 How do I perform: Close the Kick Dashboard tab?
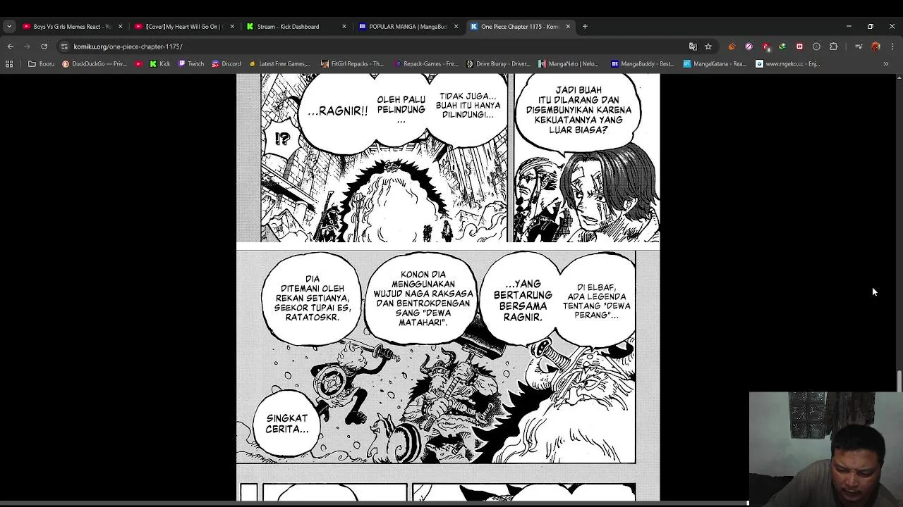[344, 26]
